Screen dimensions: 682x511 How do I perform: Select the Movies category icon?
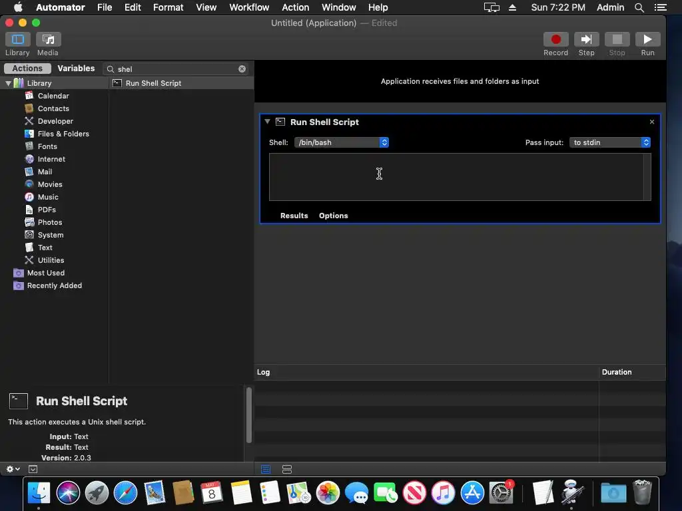(29, 184)
